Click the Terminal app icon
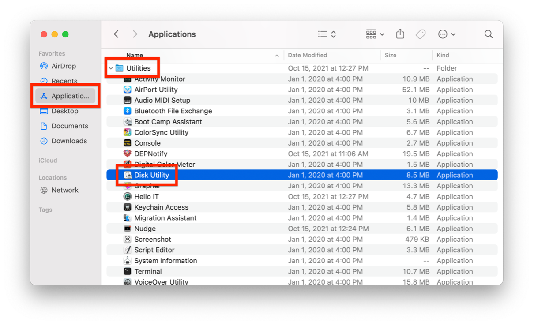The image size is (534, 326). pyautogui.click(x=128, y=271)
